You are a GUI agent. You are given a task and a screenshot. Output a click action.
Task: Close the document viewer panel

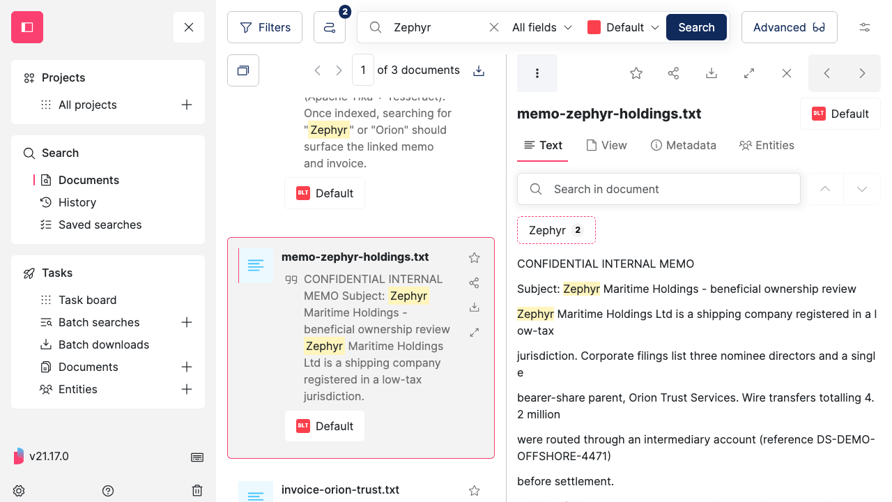tap(787, 73)
